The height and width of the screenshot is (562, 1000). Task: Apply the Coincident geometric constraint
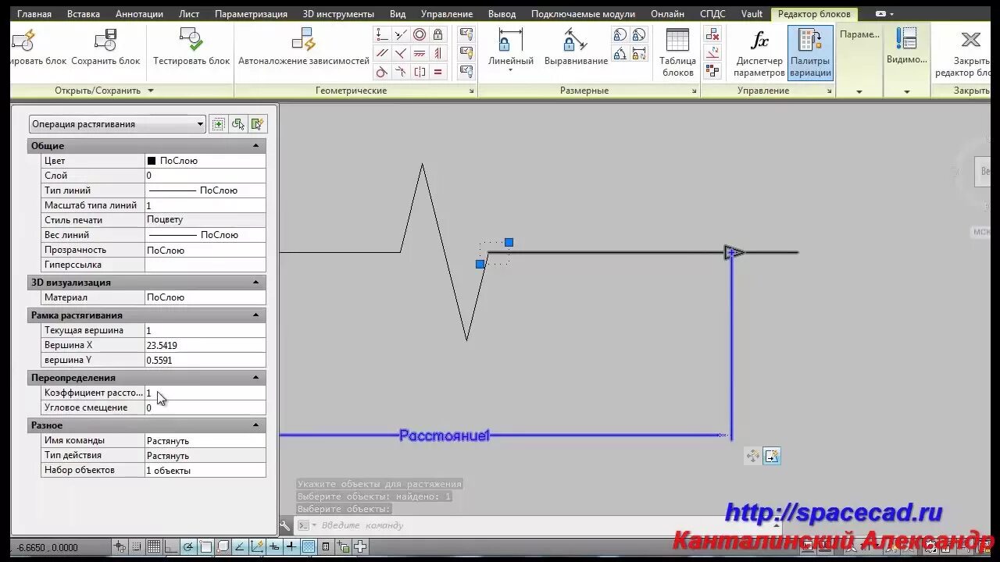pos(382,34)
